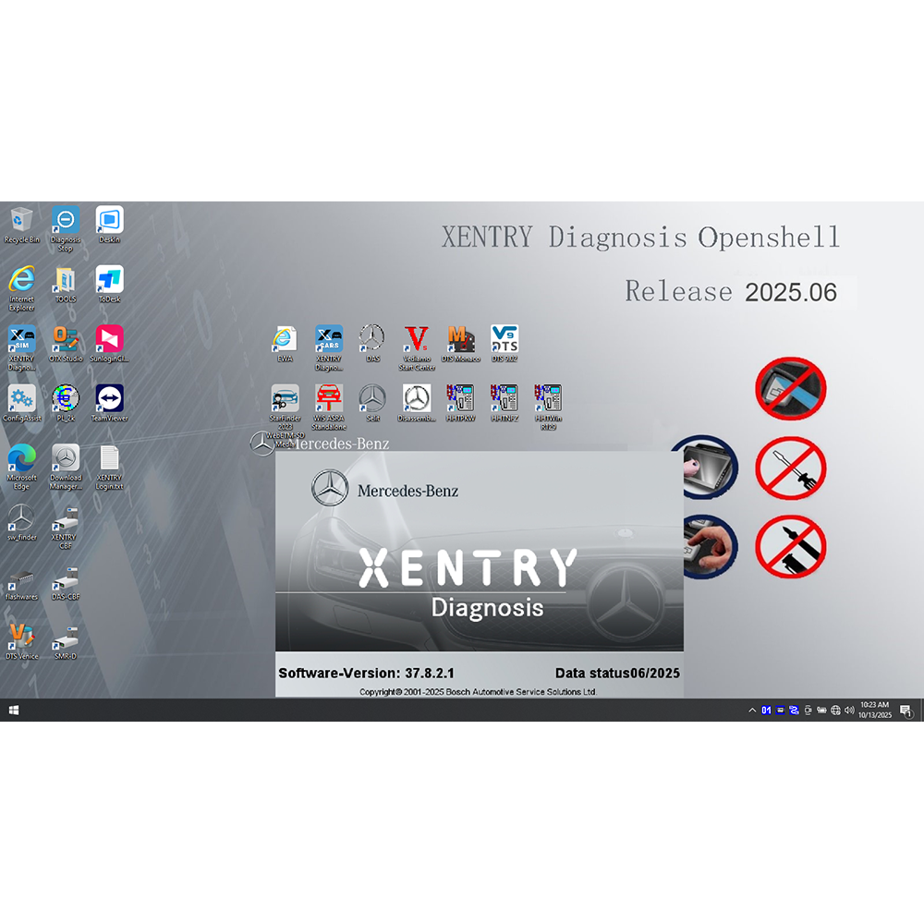Open the notification center in taskbar
Viewport: 924px width, 924px height.
coord(906,710)
